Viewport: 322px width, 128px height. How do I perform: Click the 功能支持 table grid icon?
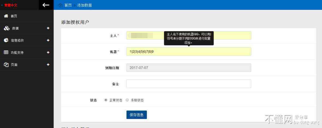point(6,52)
